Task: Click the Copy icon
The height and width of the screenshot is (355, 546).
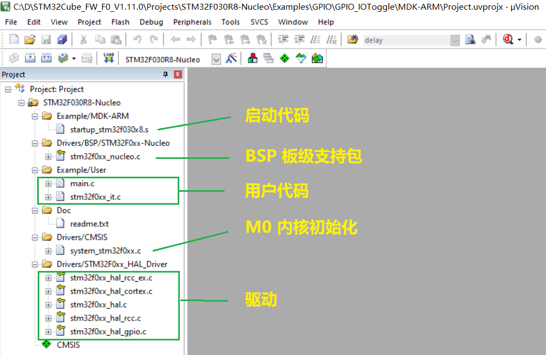Action: tap(100, 40)
